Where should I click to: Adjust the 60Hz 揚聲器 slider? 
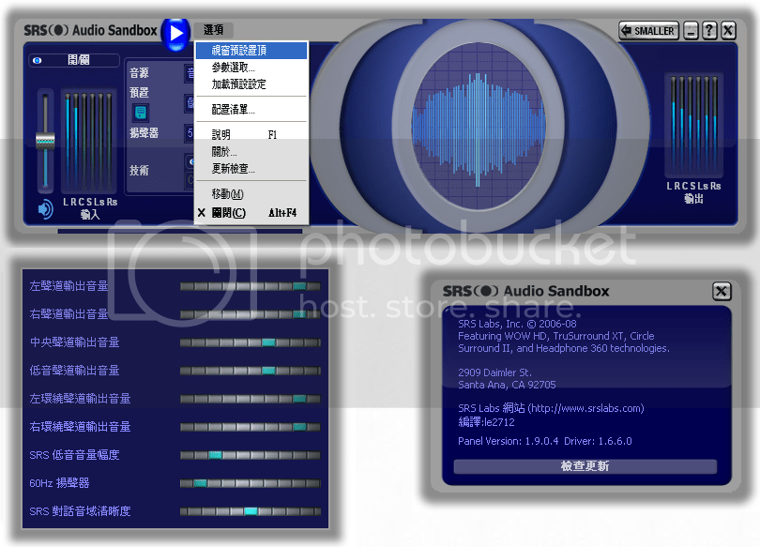tap(251, 483)
